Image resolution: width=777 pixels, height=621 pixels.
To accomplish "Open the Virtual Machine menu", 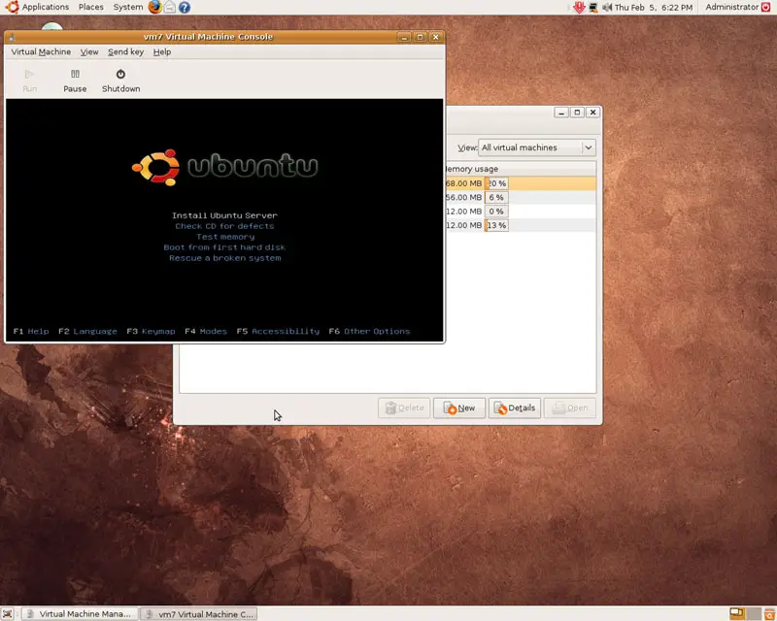I will tap(41, 52).
